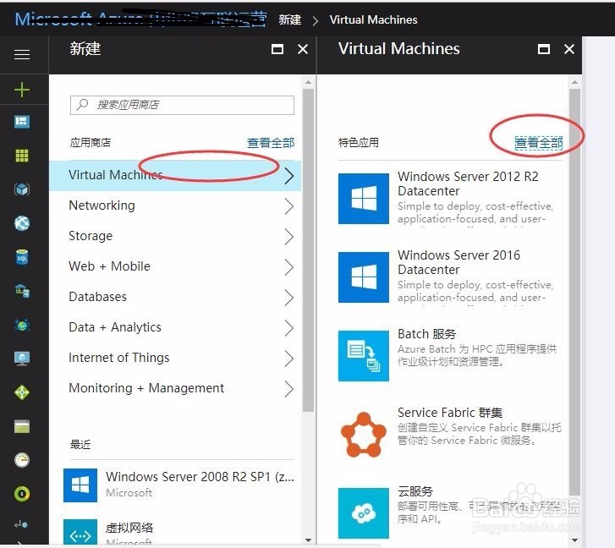Select the Web + Mobile category
The width and height of the screenshot is (615, 548).
(x=175, y=266)
